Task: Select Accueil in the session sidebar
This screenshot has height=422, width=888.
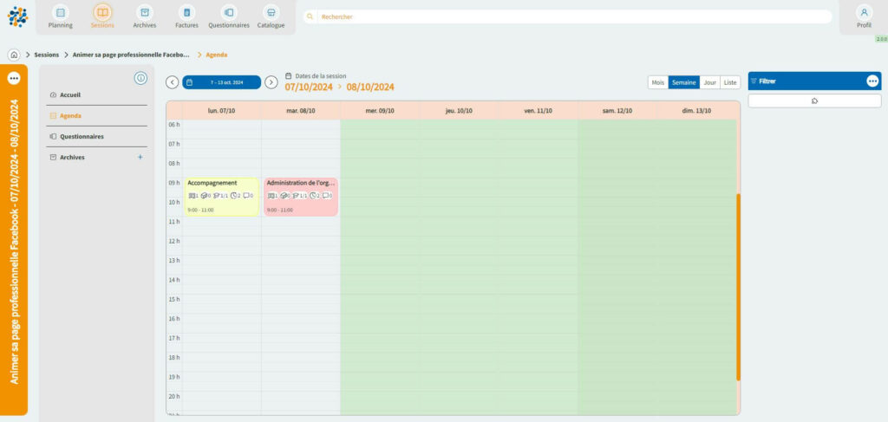Action: click(x=69, y=94)
